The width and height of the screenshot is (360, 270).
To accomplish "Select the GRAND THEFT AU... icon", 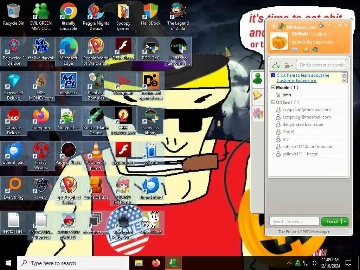I will click(123, 192).
